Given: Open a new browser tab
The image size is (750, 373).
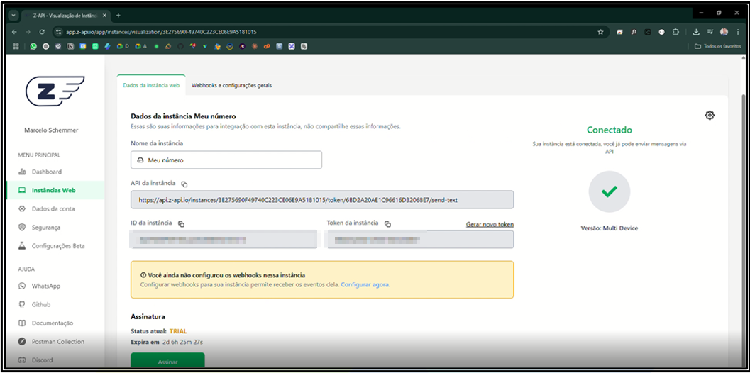Looking at the screenshot, I should point(118,15).
